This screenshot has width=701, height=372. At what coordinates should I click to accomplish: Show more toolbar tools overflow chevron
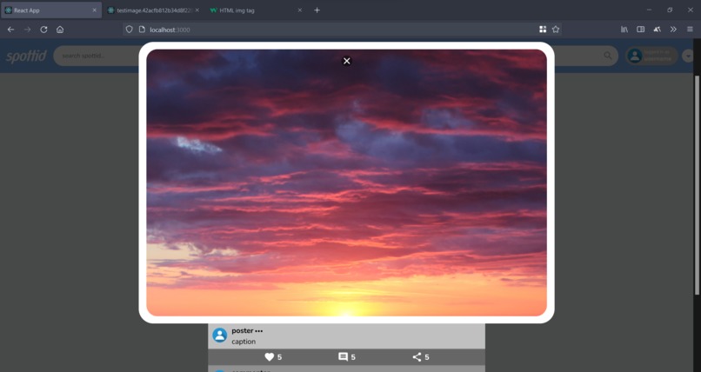click(673, 30)
